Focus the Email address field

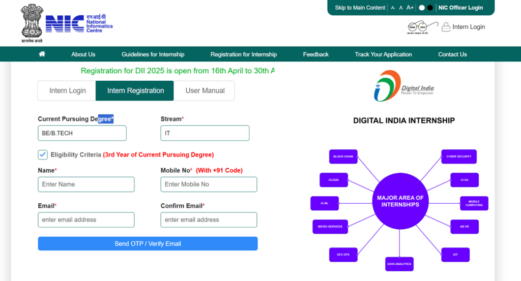point(86,220)
